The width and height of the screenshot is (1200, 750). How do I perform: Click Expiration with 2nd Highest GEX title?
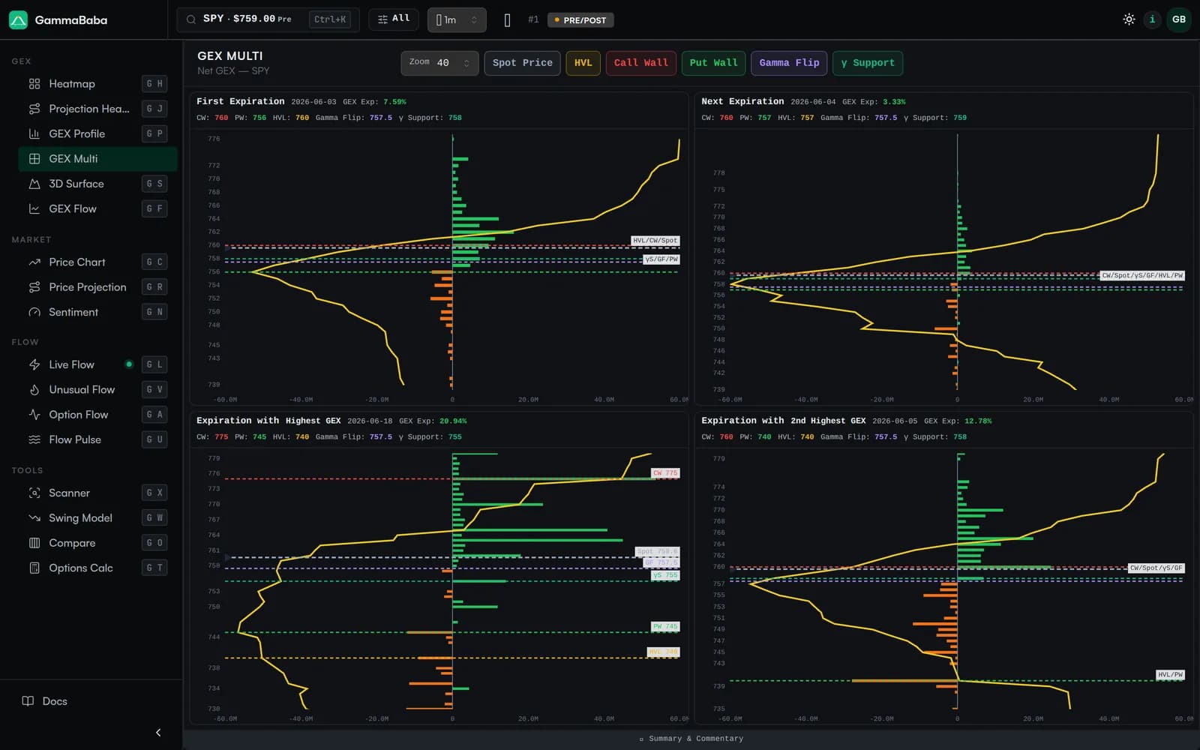pyautogui.click(x=784, y=421)
